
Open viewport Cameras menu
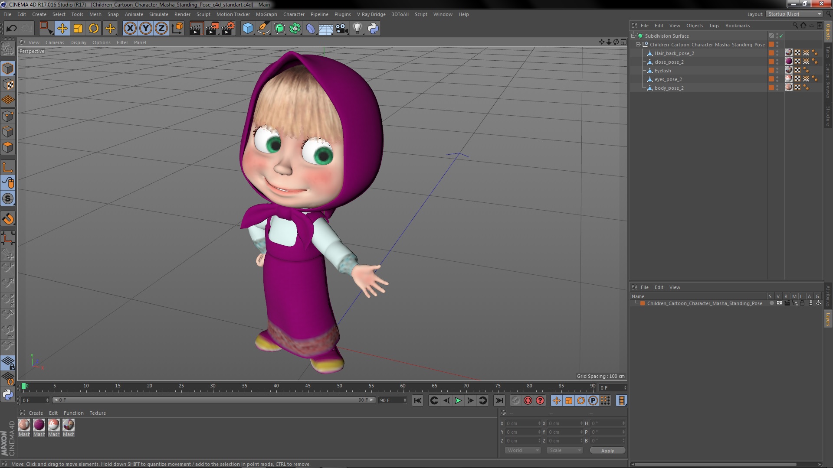55,42
